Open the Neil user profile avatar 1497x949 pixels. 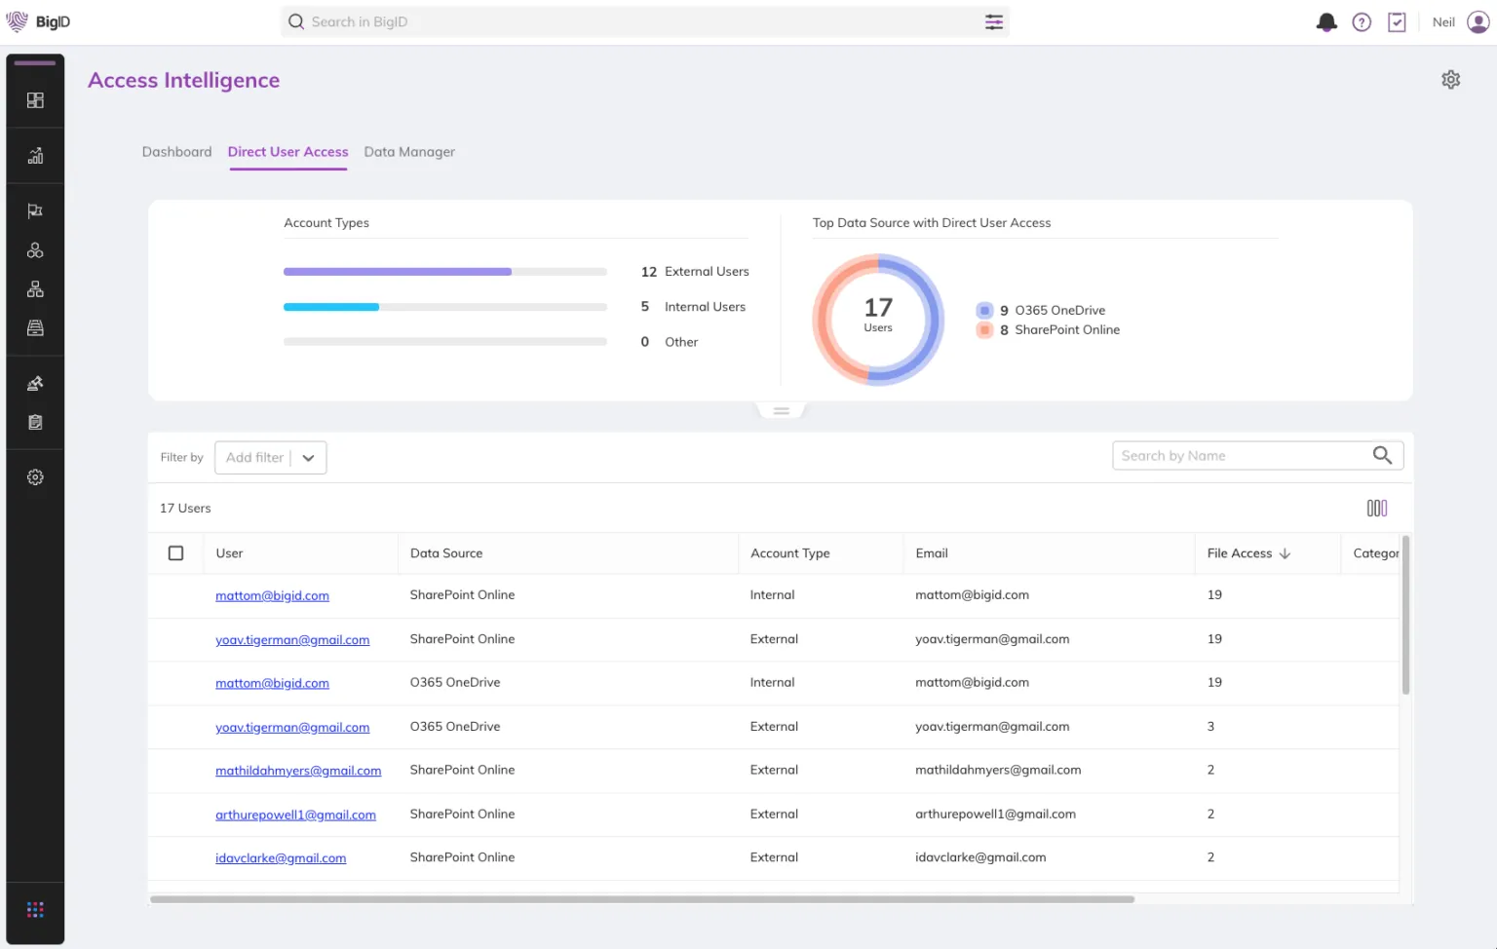pos(1478,21)
